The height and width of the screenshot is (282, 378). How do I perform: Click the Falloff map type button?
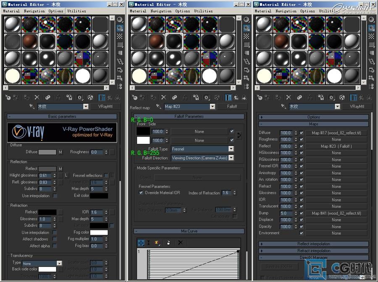[232, 106]
